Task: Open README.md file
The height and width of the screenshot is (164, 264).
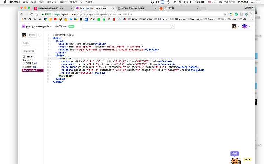Action: (x=29, y=67)
